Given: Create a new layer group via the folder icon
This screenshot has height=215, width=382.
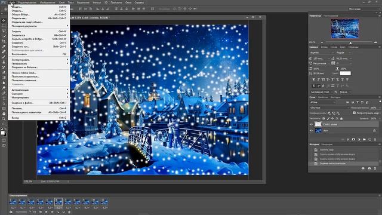Looking at the screenshot, I should coord(364,139).
